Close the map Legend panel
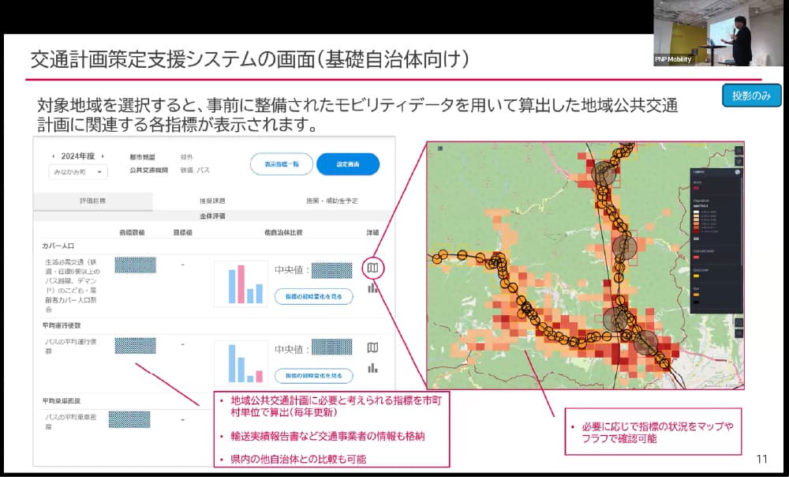 (737, 171)
